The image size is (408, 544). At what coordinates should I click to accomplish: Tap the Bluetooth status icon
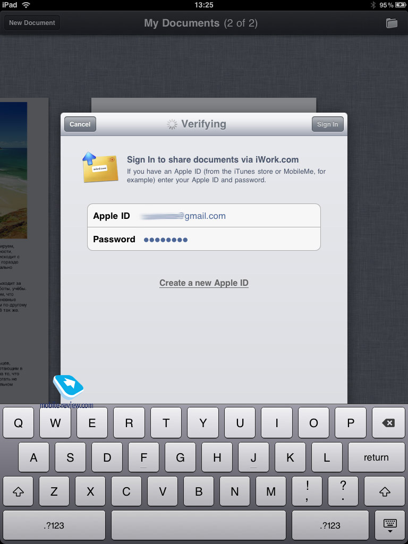pos(373,5)
